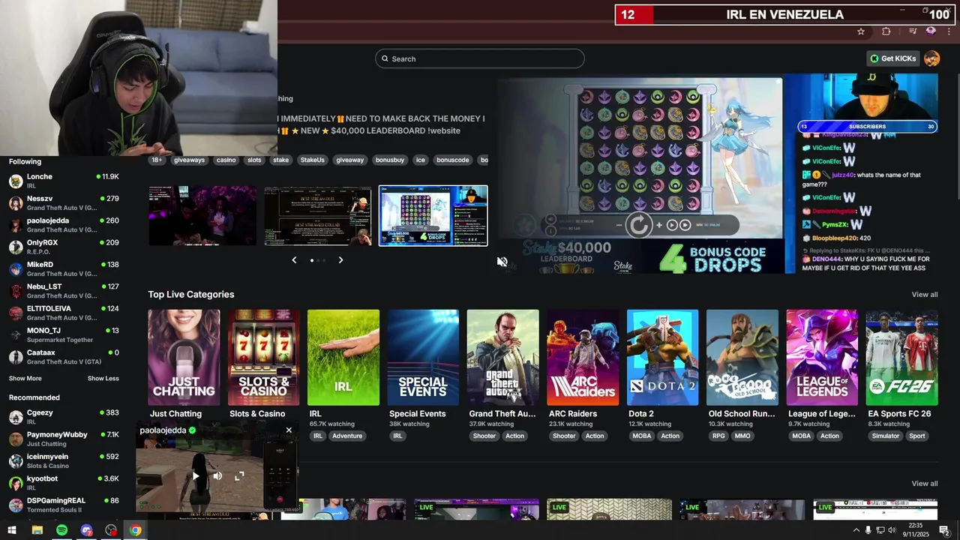This screenshot has width=960, height=540.
Task: Open the ARC Raiders category card
Action: (x=583, y=358)
